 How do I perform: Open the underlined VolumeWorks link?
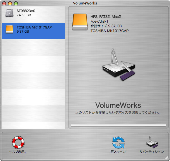pyautogui.click(x=118, y=105)
